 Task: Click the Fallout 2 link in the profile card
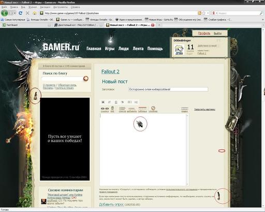pos(202,53)
